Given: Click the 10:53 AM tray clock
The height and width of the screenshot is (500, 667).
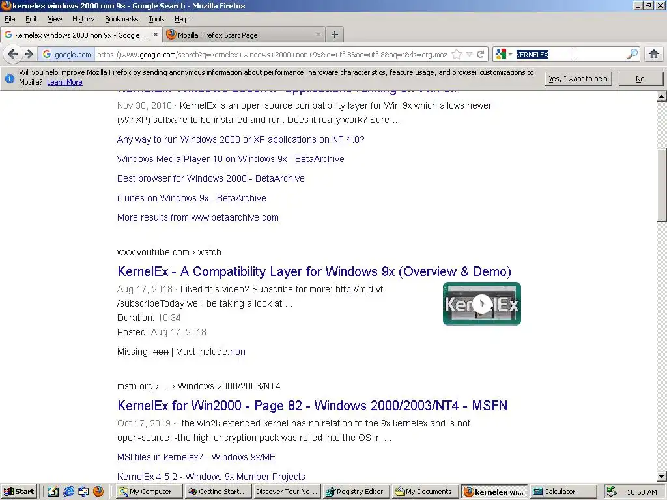Looking at the screenshot, I should pyautogui.click(x=642, y=492).
